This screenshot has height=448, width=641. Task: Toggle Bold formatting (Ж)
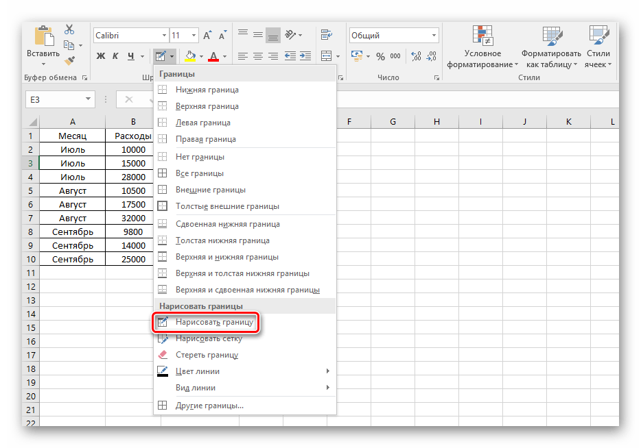(x=101, y=56)
